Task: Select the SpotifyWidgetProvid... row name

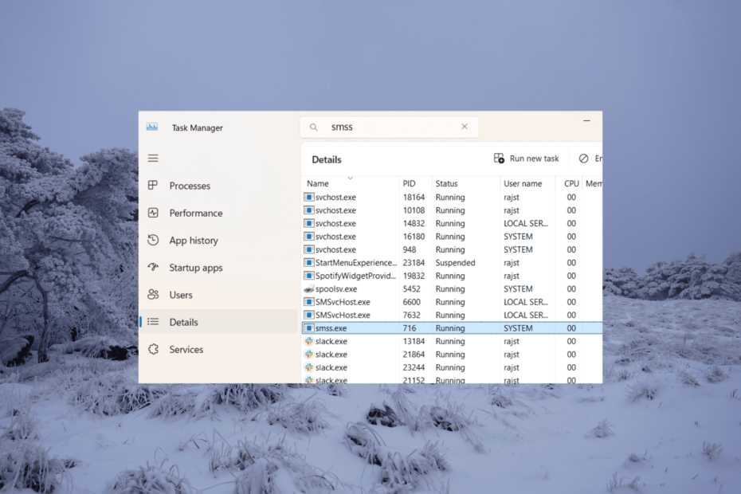Action: click(x=355, y=276)
